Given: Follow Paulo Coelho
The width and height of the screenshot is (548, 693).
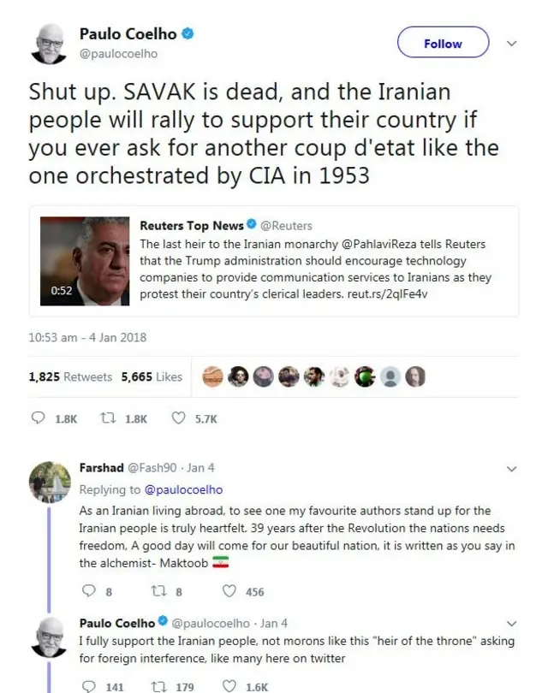Looking at the screenshot, I should pyautogui.click(x=443, y=43).
